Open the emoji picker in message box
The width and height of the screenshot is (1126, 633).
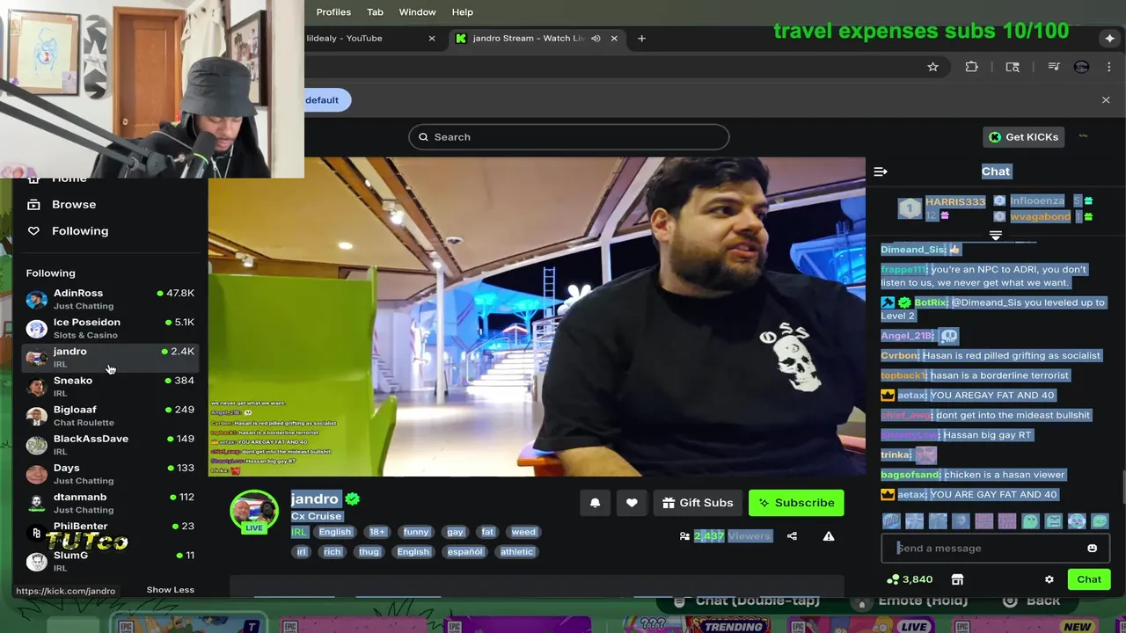click(1092, 549)
